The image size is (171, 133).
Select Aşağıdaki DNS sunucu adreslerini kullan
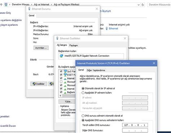[83, 120]
